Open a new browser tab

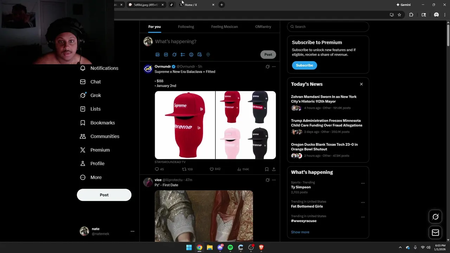coord(221,5)
